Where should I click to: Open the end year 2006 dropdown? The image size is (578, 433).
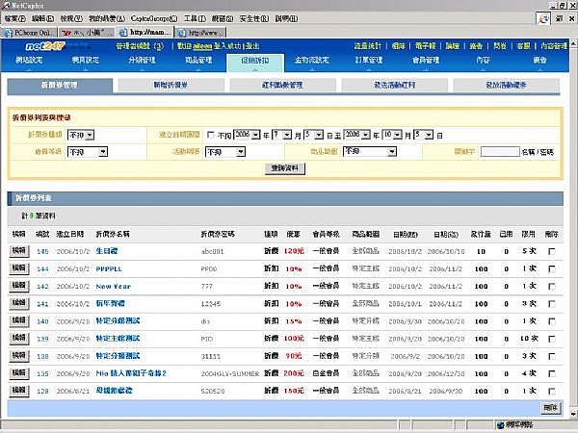tap(356, 135)
